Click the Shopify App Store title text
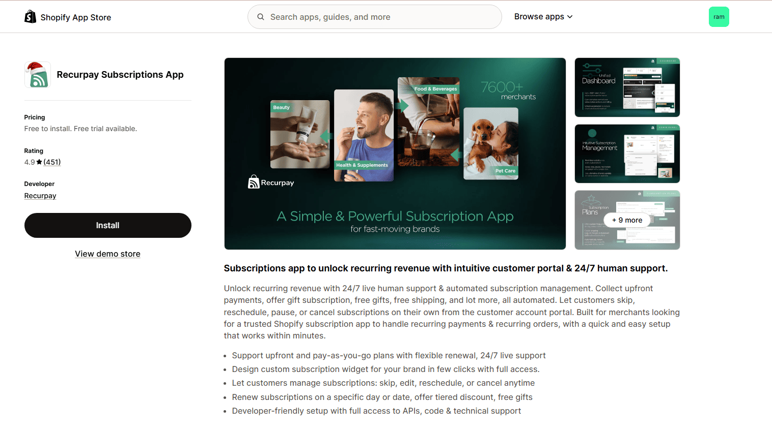The image size is (772, 434). click(76, 17)
